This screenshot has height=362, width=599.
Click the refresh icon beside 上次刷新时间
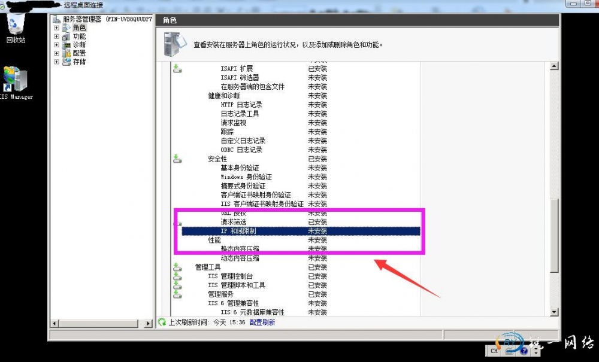point(162,323)
